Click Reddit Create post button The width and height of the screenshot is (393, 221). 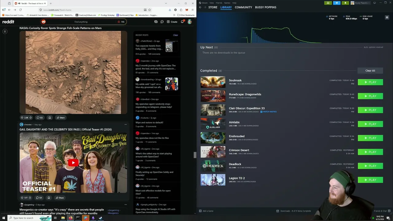tap(172, 22)
